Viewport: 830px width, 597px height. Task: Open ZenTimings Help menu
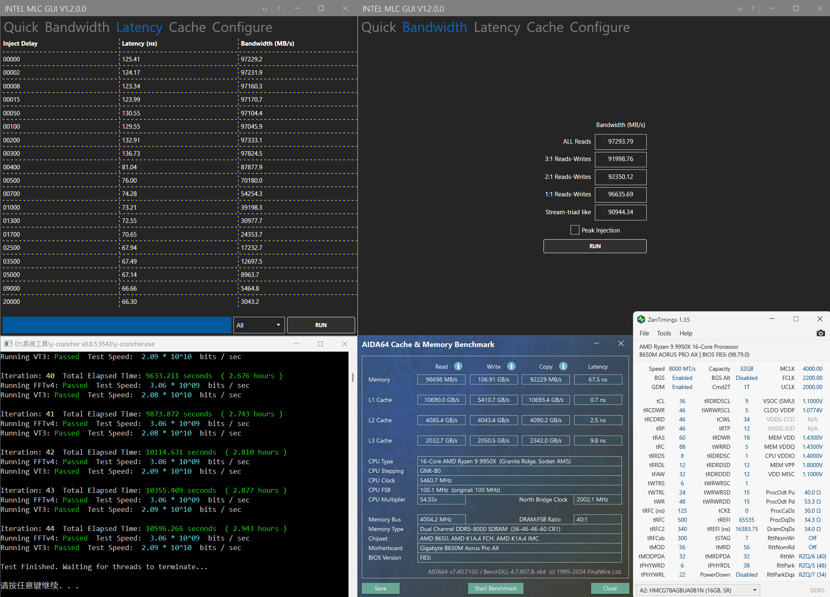pyautogui.click(x=686, y=333)
